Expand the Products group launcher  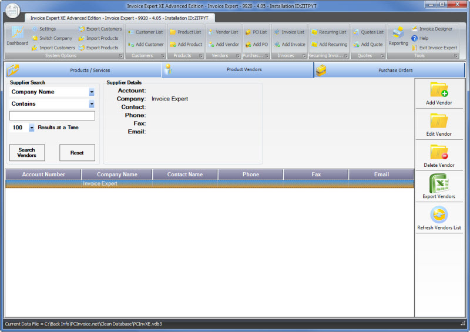coord(201,56)
